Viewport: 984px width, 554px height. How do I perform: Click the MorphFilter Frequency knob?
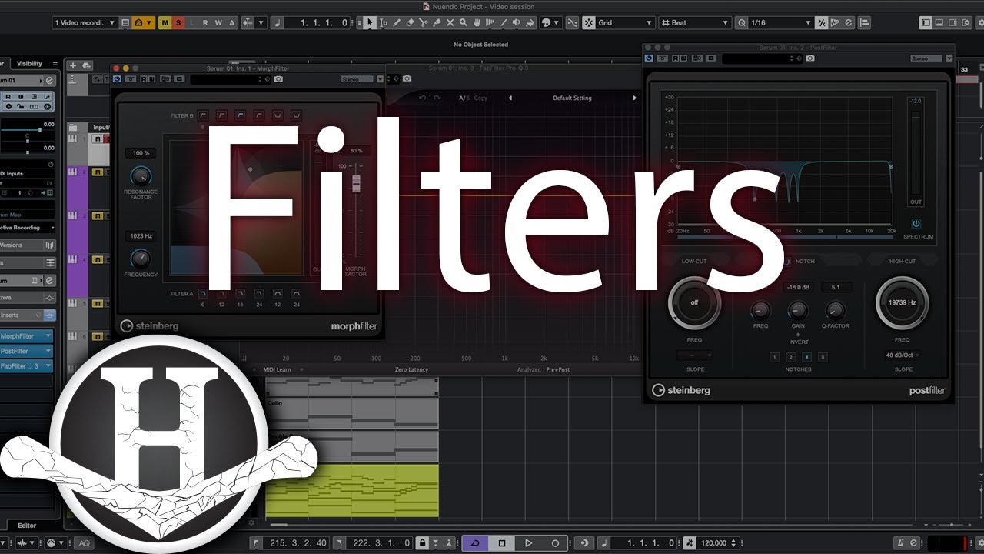coord(141,259)
